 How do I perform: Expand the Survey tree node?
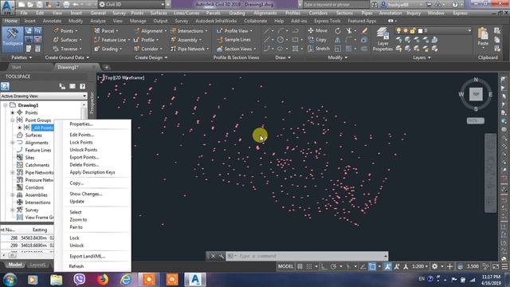click(13, 210)
